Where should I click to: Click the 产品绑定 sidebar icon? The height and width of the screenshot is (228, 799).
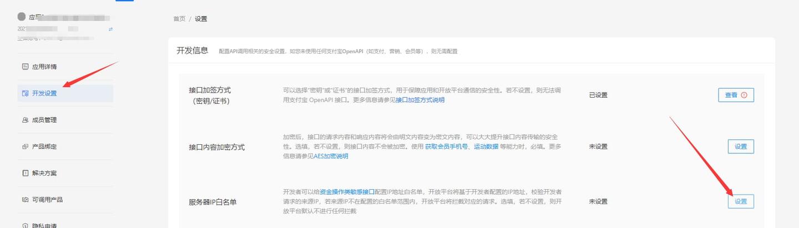tap(25, 146)
